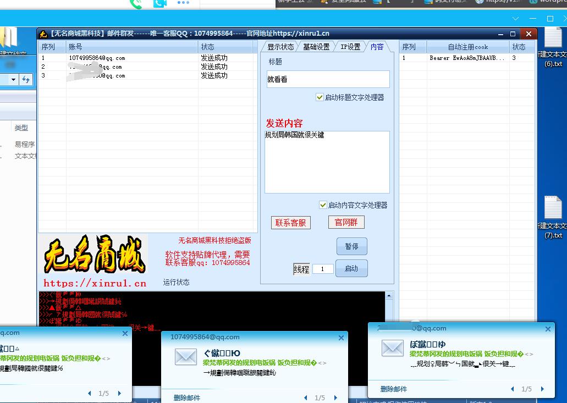Screen dimensions: 567x403
Task: Go to next mail in right notification
Action: (542, 389)
